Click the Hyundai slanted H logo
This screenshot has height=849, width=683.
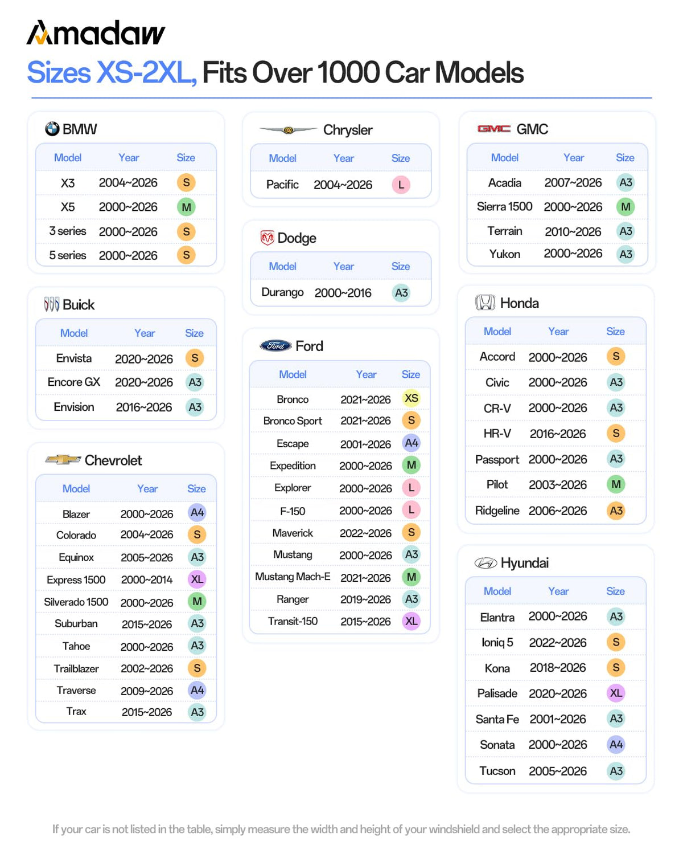coord(485,563)
